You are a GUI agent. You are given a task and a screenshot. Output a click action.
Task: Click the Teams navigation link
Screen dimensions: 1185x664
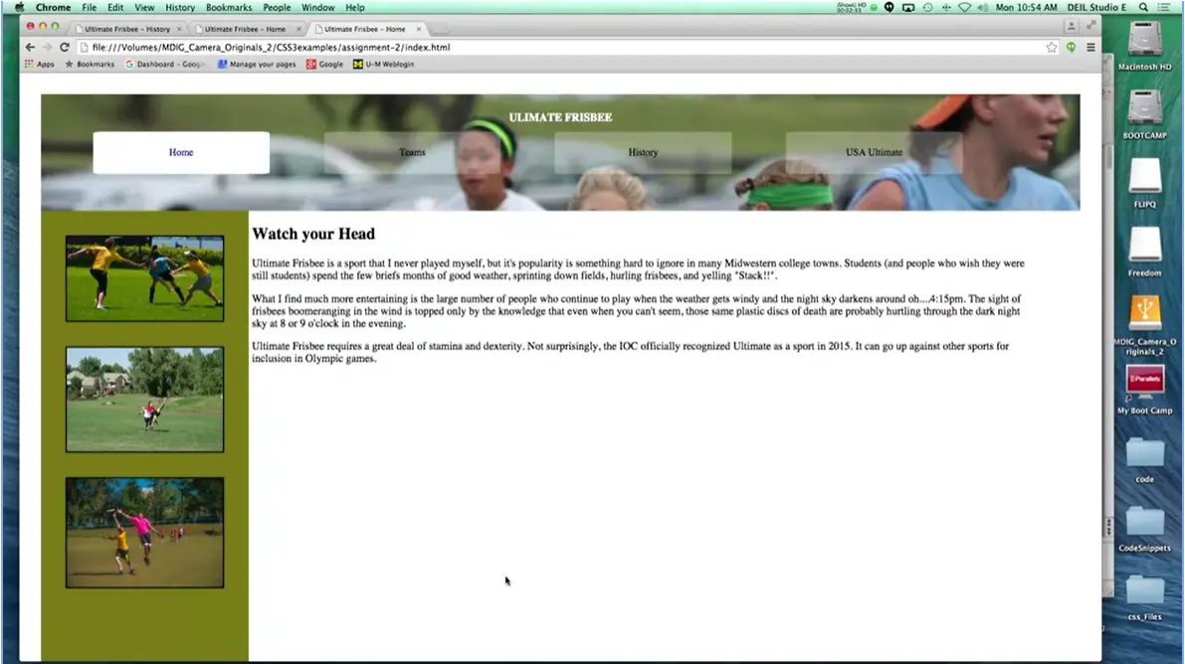412,152
